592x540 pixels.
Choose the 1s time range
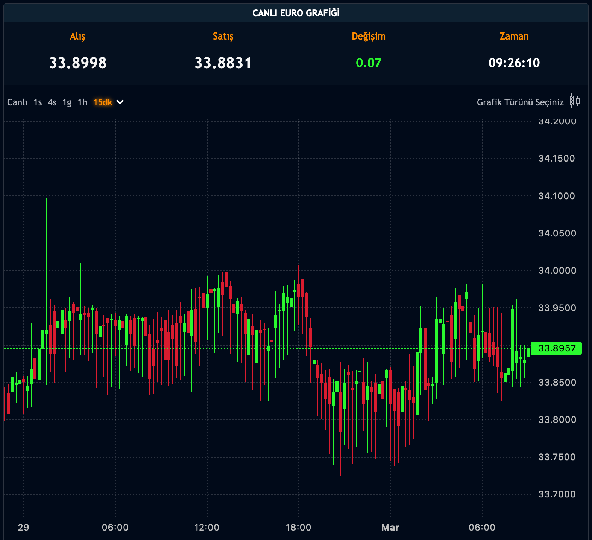38,102
